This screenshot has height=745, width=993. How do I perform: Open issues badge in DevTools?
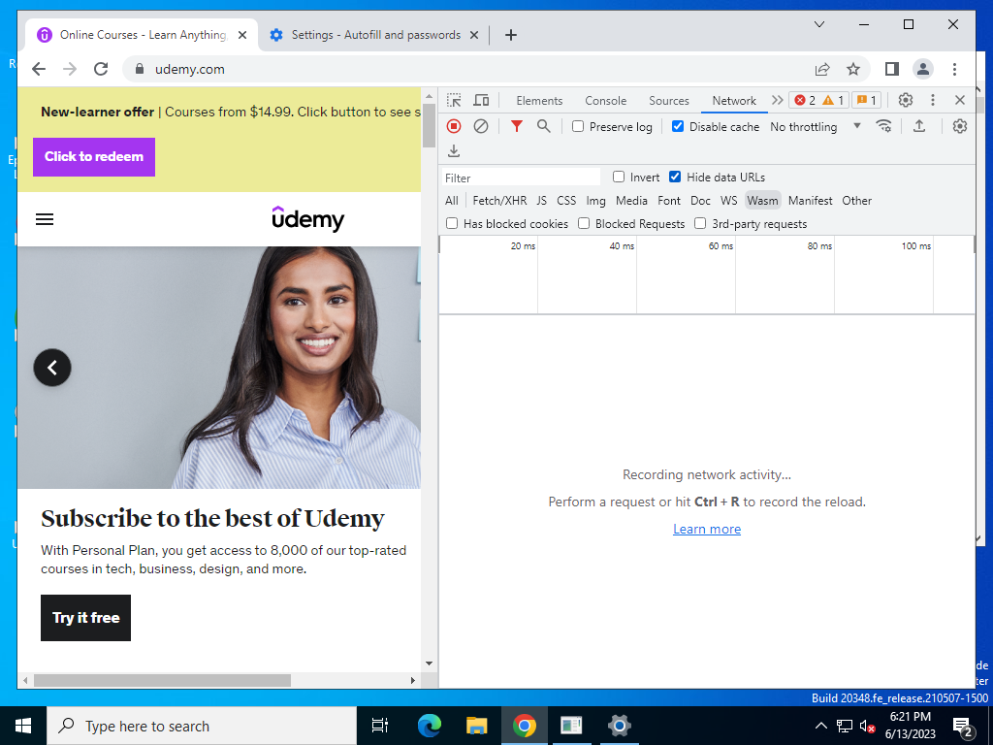pyautogui.click(x=867, y=100)
